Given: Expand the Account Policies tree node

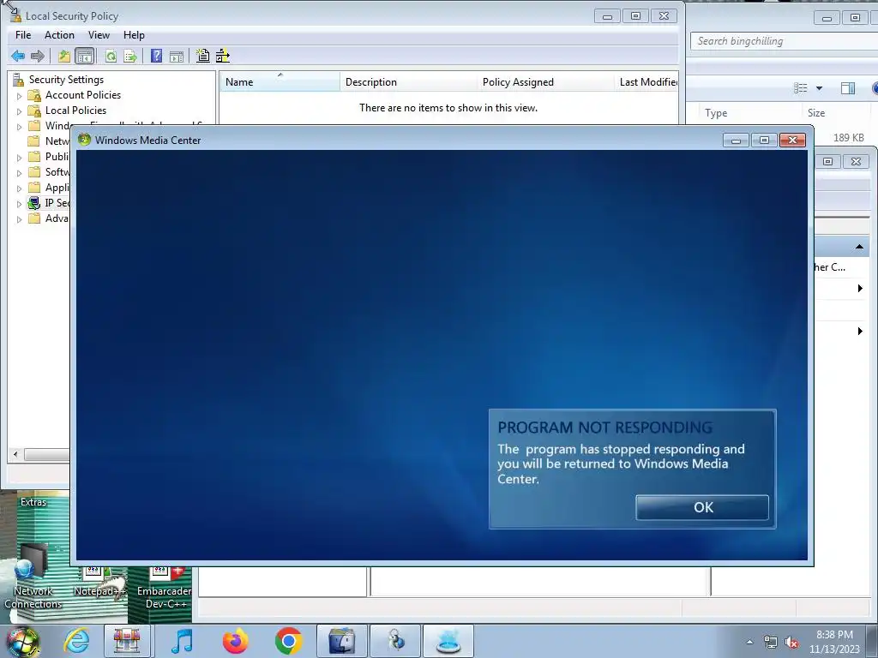Looking at the screenshot, I should pos(19,96).
